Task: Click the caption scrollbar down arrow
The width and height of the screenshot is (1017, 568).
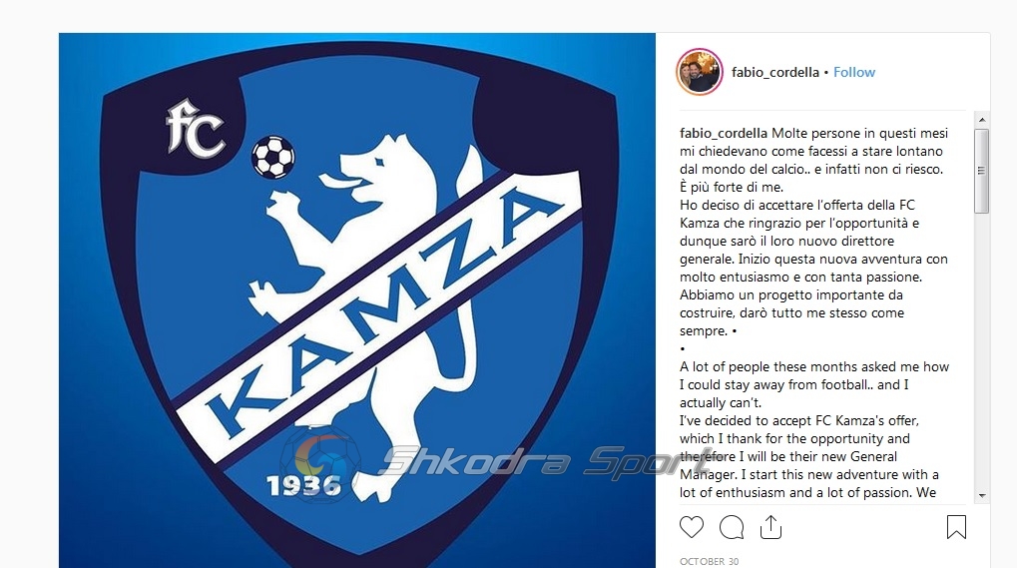Action: click(982, 495)
